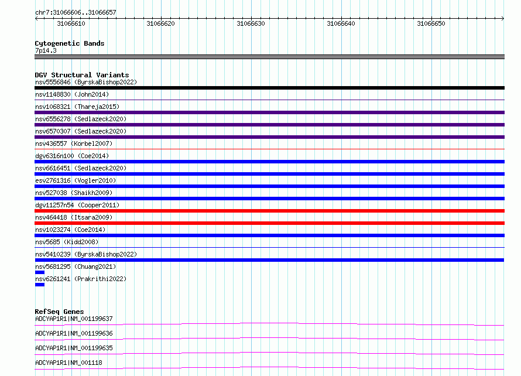
Task: Click the 7p14.3 band label
Action: tap(46, 50)
